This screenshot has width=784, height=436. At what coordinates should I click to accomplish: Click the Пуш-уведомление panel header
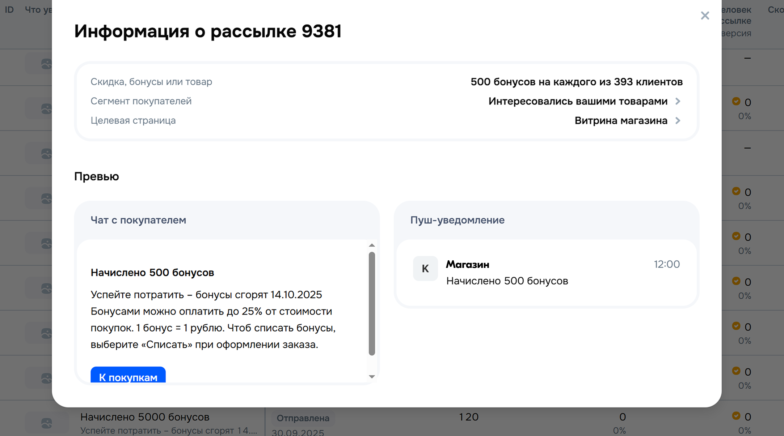click(457, 220)
